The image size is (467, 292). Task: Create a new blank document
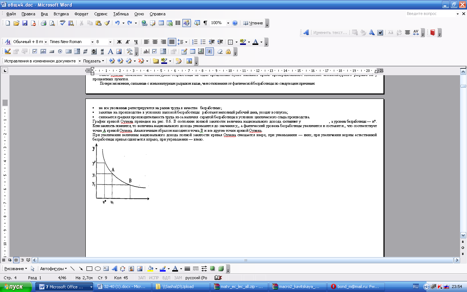coord(8,23)
